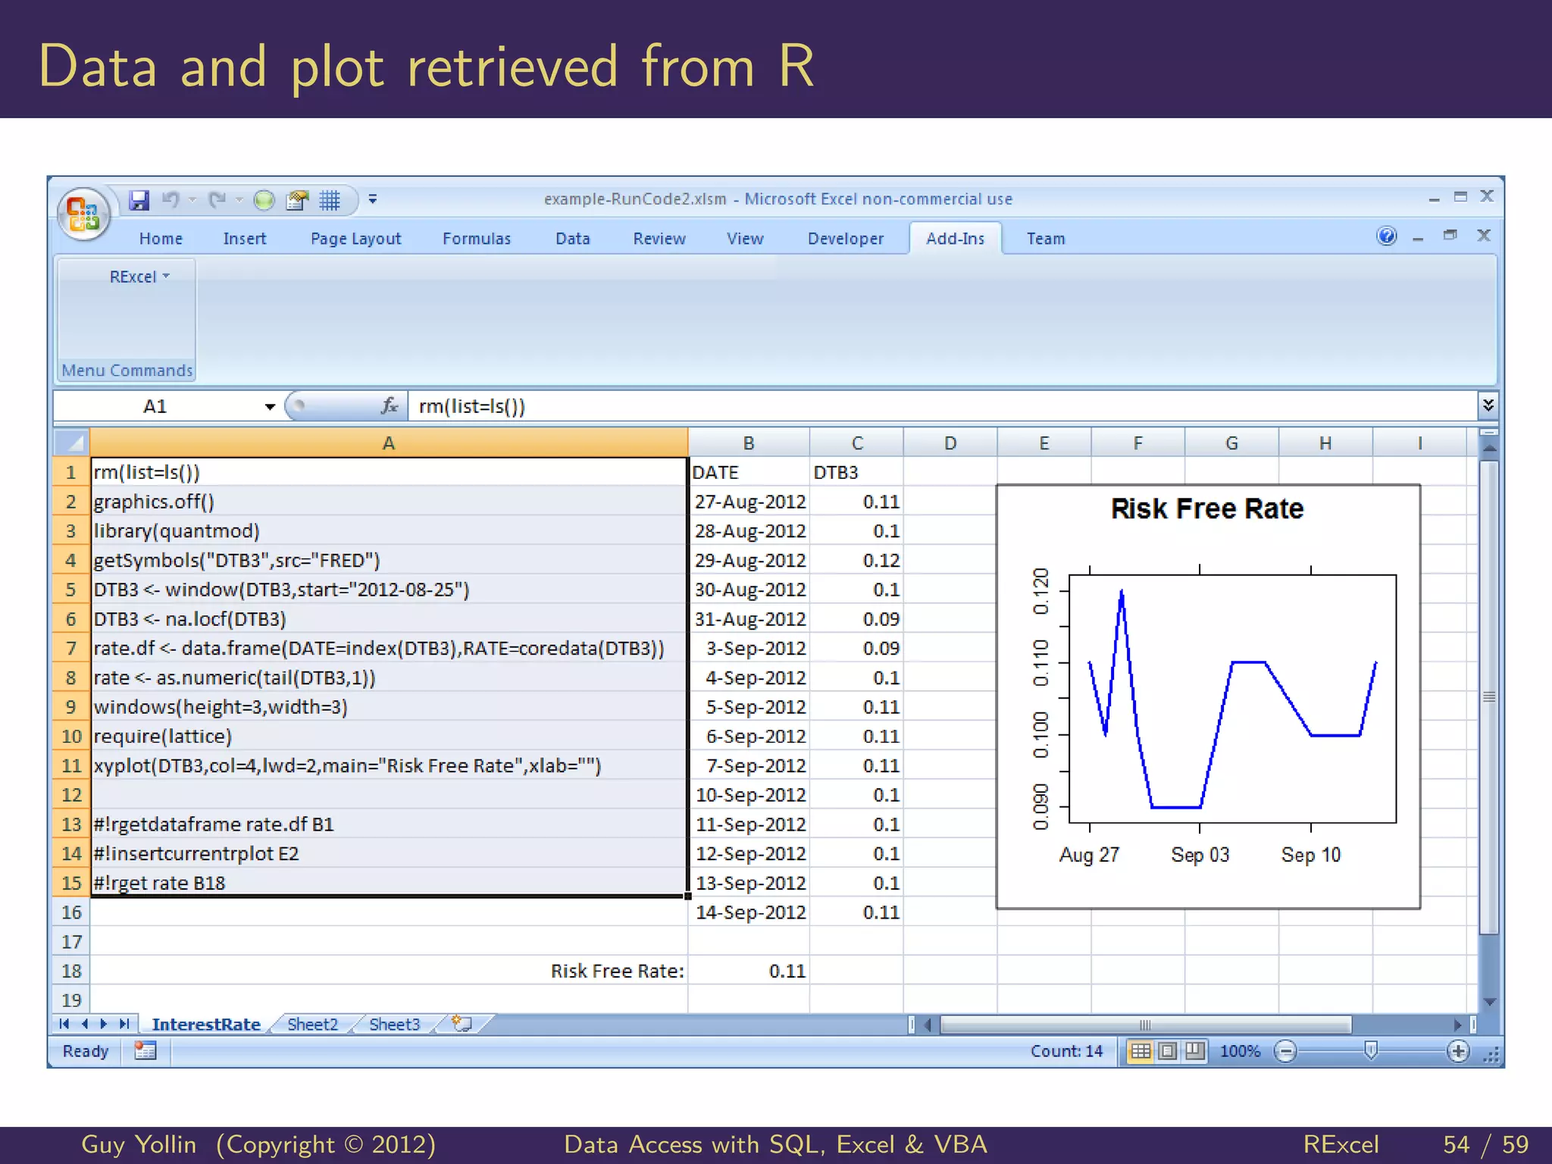This screenshot has height=1164, width=1552.
Task: Click the grid table quick access icon
Action: click(330, 200)
